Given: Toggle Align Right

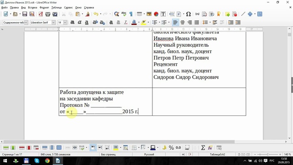Looking at the screenshot, I should point(190,22).
